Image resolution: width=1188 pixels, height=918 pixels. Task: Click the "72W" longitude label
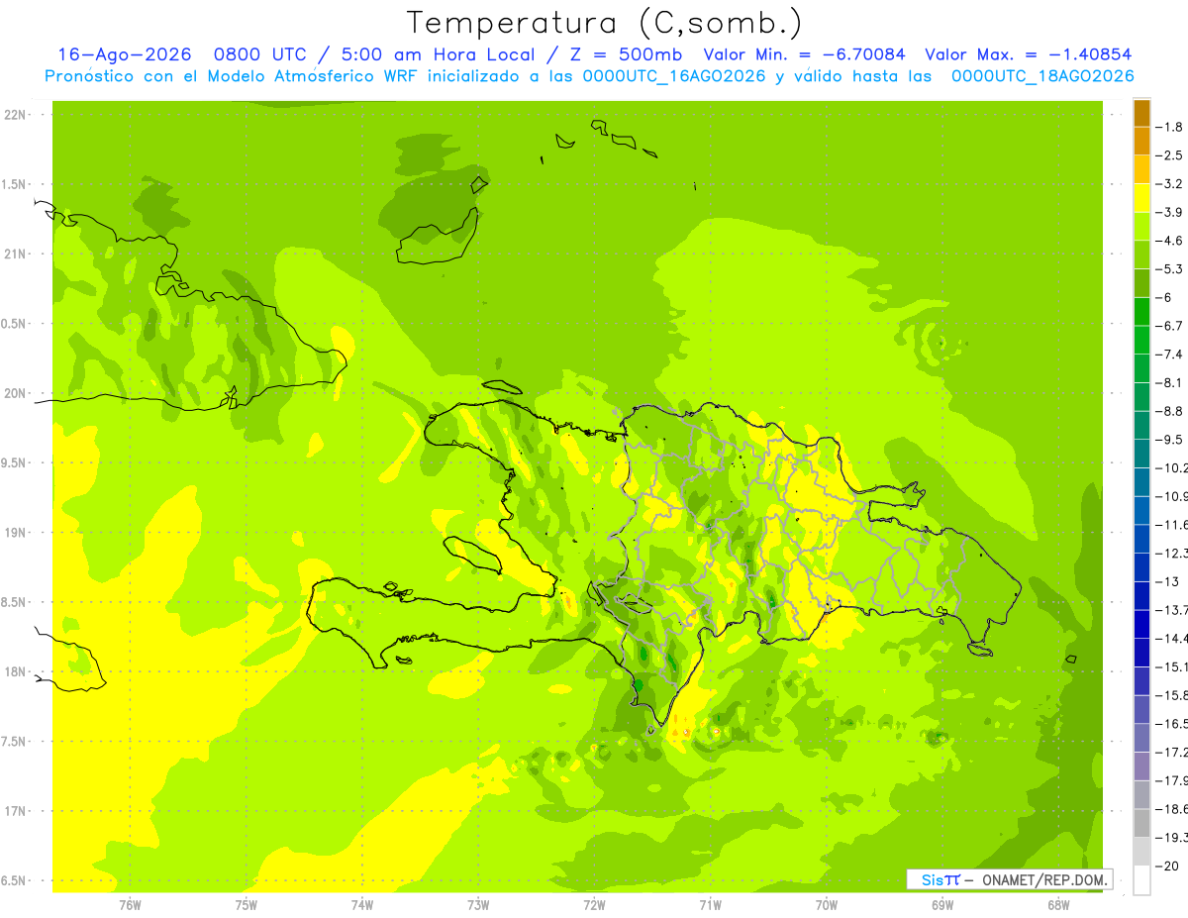(594, 905)
